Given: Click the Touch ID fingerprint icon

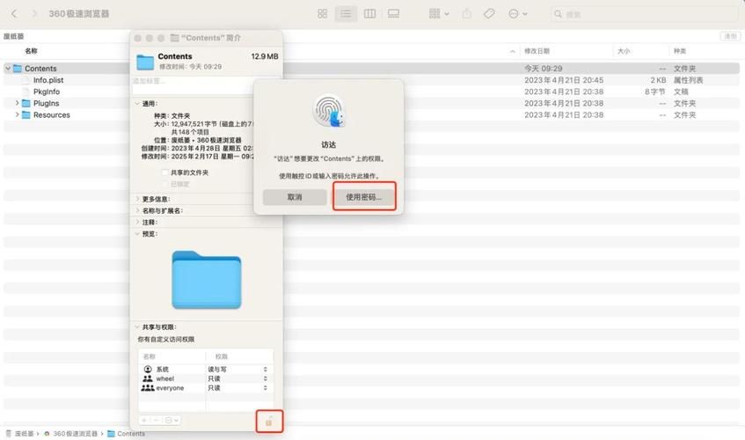Looking at the screenshot, I should (329, 111).
